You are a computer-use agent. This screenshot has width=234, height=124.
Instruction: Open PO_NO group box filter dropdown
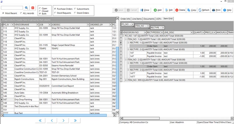point(133,24)
